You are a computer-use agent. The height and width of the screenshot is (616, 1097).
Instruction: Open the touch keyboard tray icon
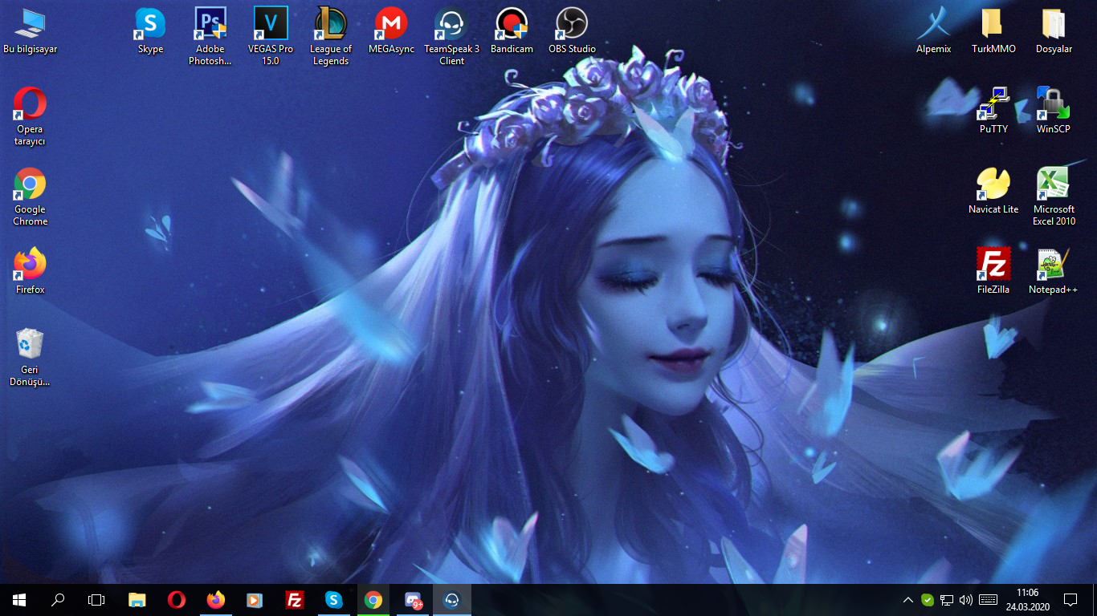pos(989,600)
